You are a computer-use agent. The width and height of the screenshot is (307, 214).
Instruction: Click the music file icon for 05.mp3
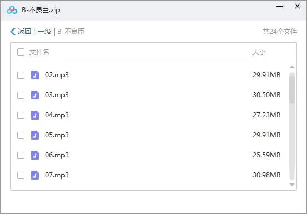click(x=35, y=135)
